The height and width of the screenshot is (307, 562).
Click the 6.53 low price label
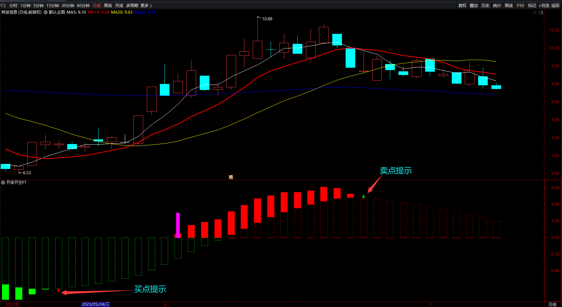point(27,173)
